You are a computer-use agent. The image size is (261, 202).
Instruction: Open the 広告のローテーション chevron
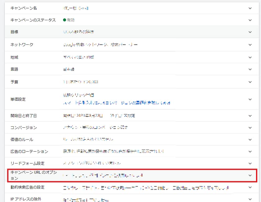250,152
